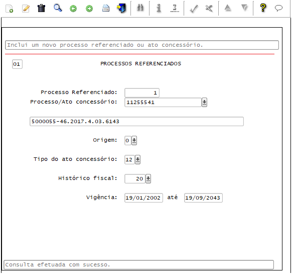
Task: Click the checkmark confirm icon
Action: (x=194, y=9)
